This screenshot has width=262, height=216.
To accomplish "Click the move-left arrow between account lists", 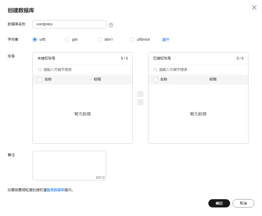I will 140,102.
